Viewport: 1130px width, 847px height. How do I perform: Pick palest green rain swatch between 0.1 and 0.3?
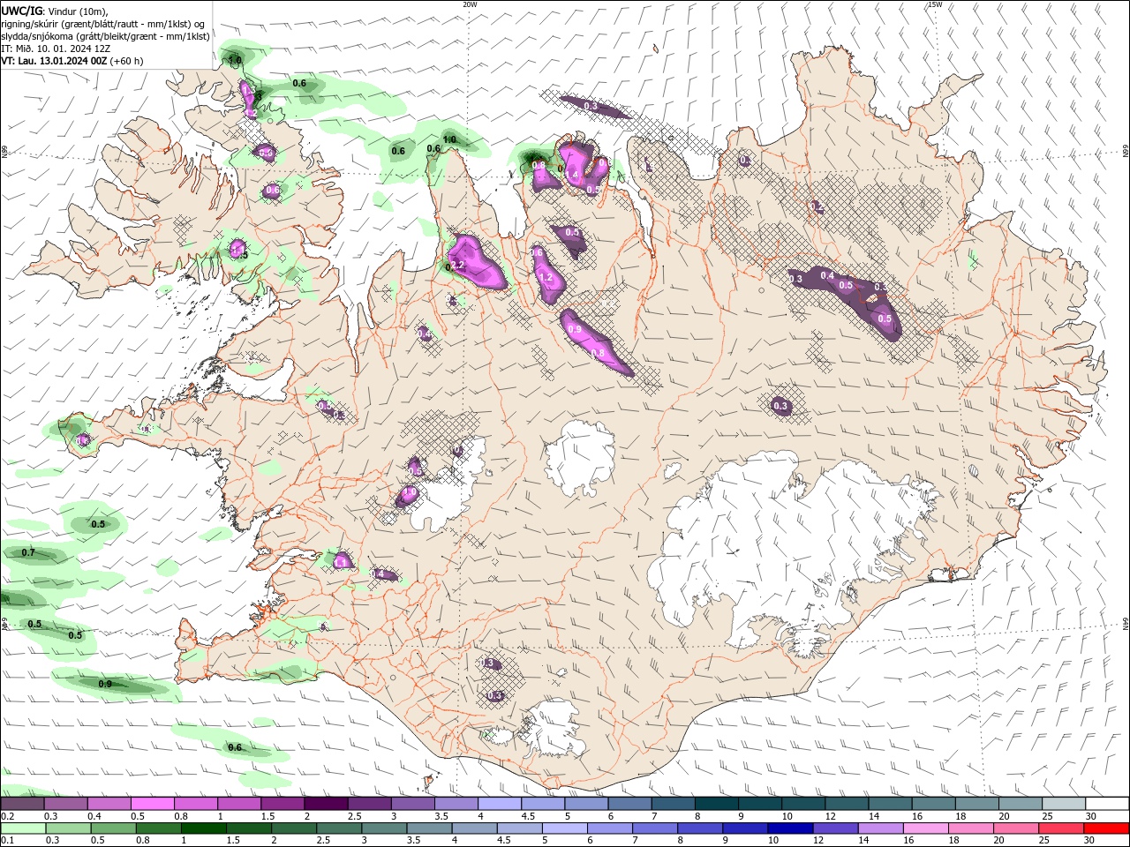tap(23, 828)
